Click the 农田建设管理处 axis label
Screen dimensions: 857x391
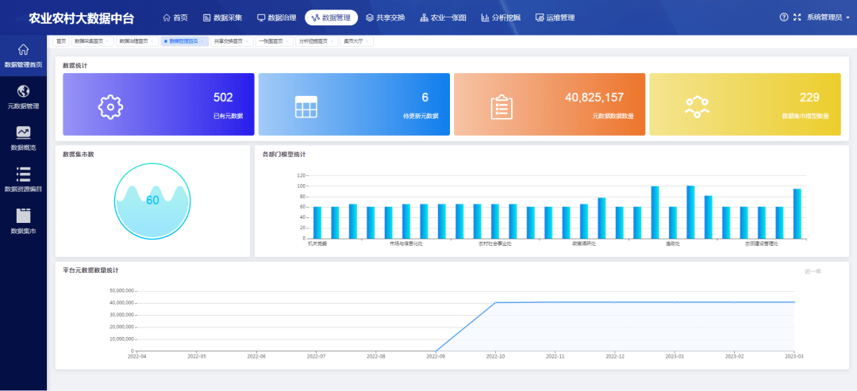(761, 243)
